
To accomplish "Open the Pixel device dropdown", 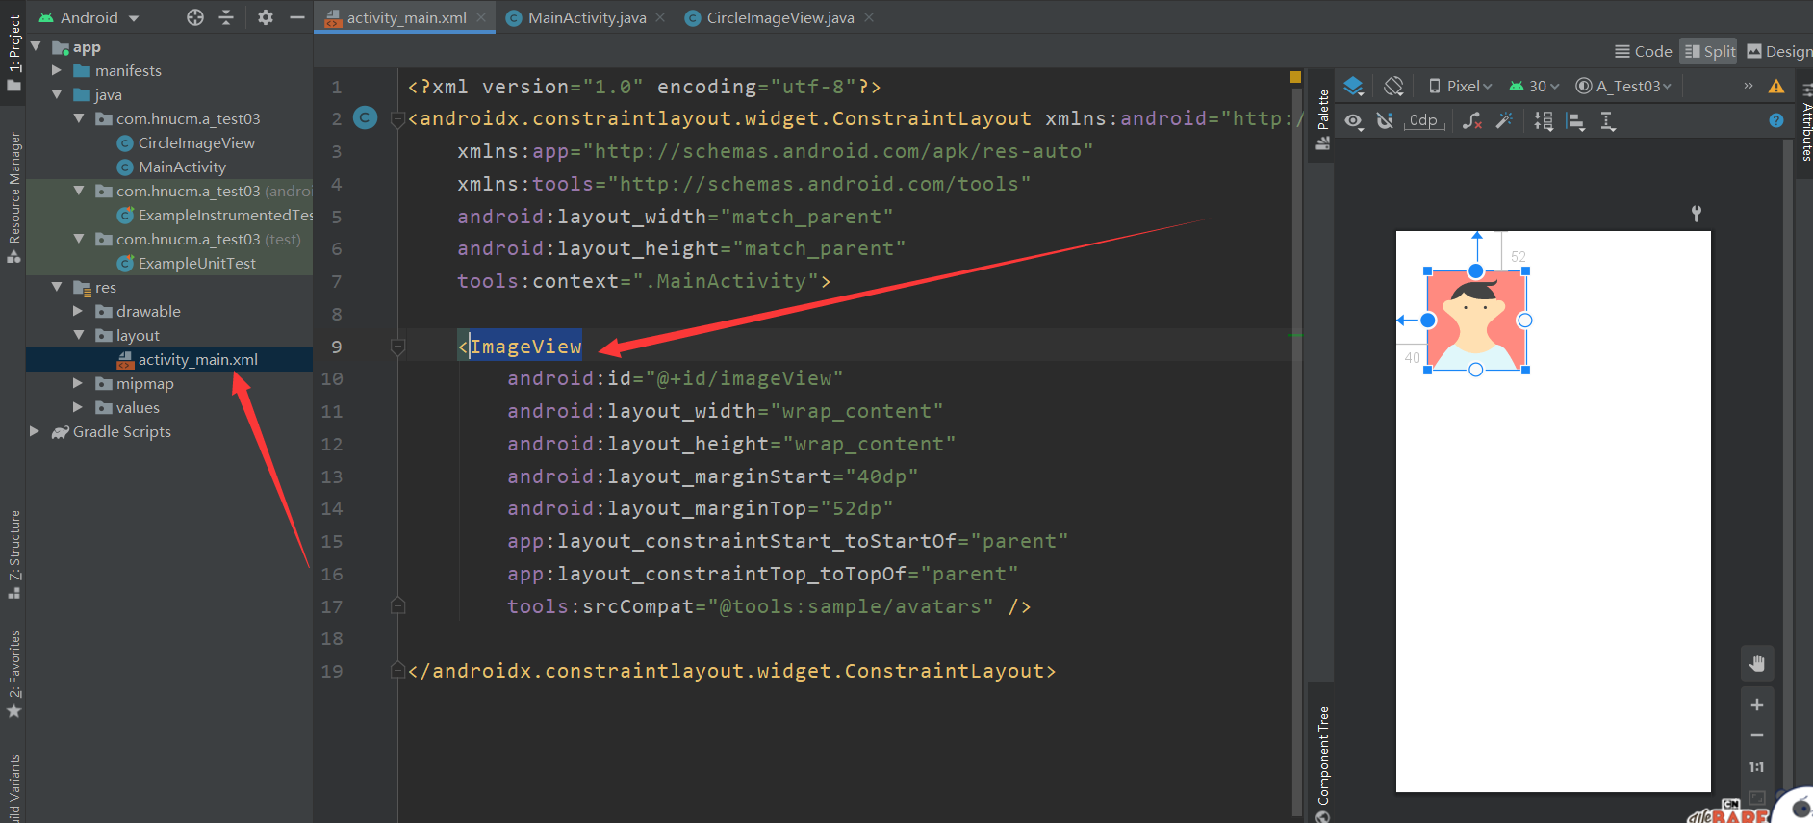I will coord(1461,87).
